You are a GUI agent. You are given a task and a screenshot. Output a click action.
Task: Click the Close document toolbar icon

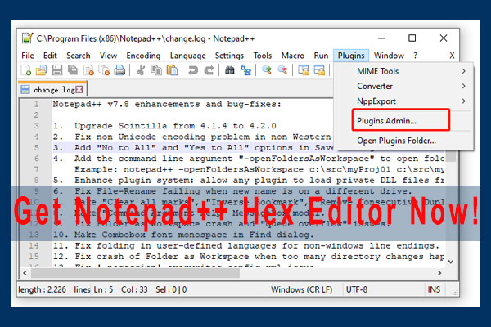88,70
